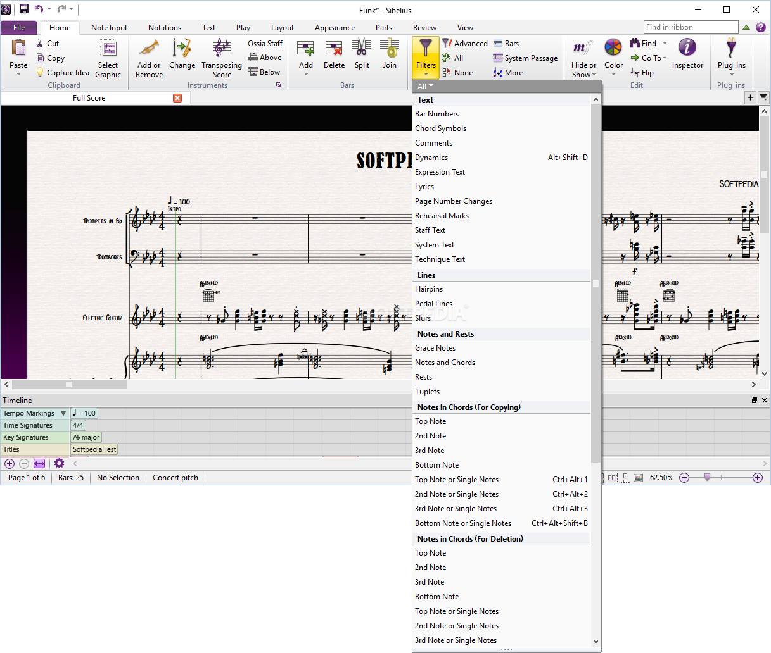Click the Color wheel icon
Image resolution: width=771 pixels, height=653 pixels.
pos(613,47)
